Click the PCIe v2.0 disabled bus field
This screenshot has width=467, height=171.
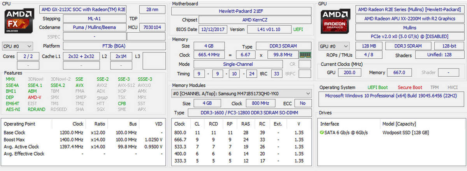tap(409, 36)
